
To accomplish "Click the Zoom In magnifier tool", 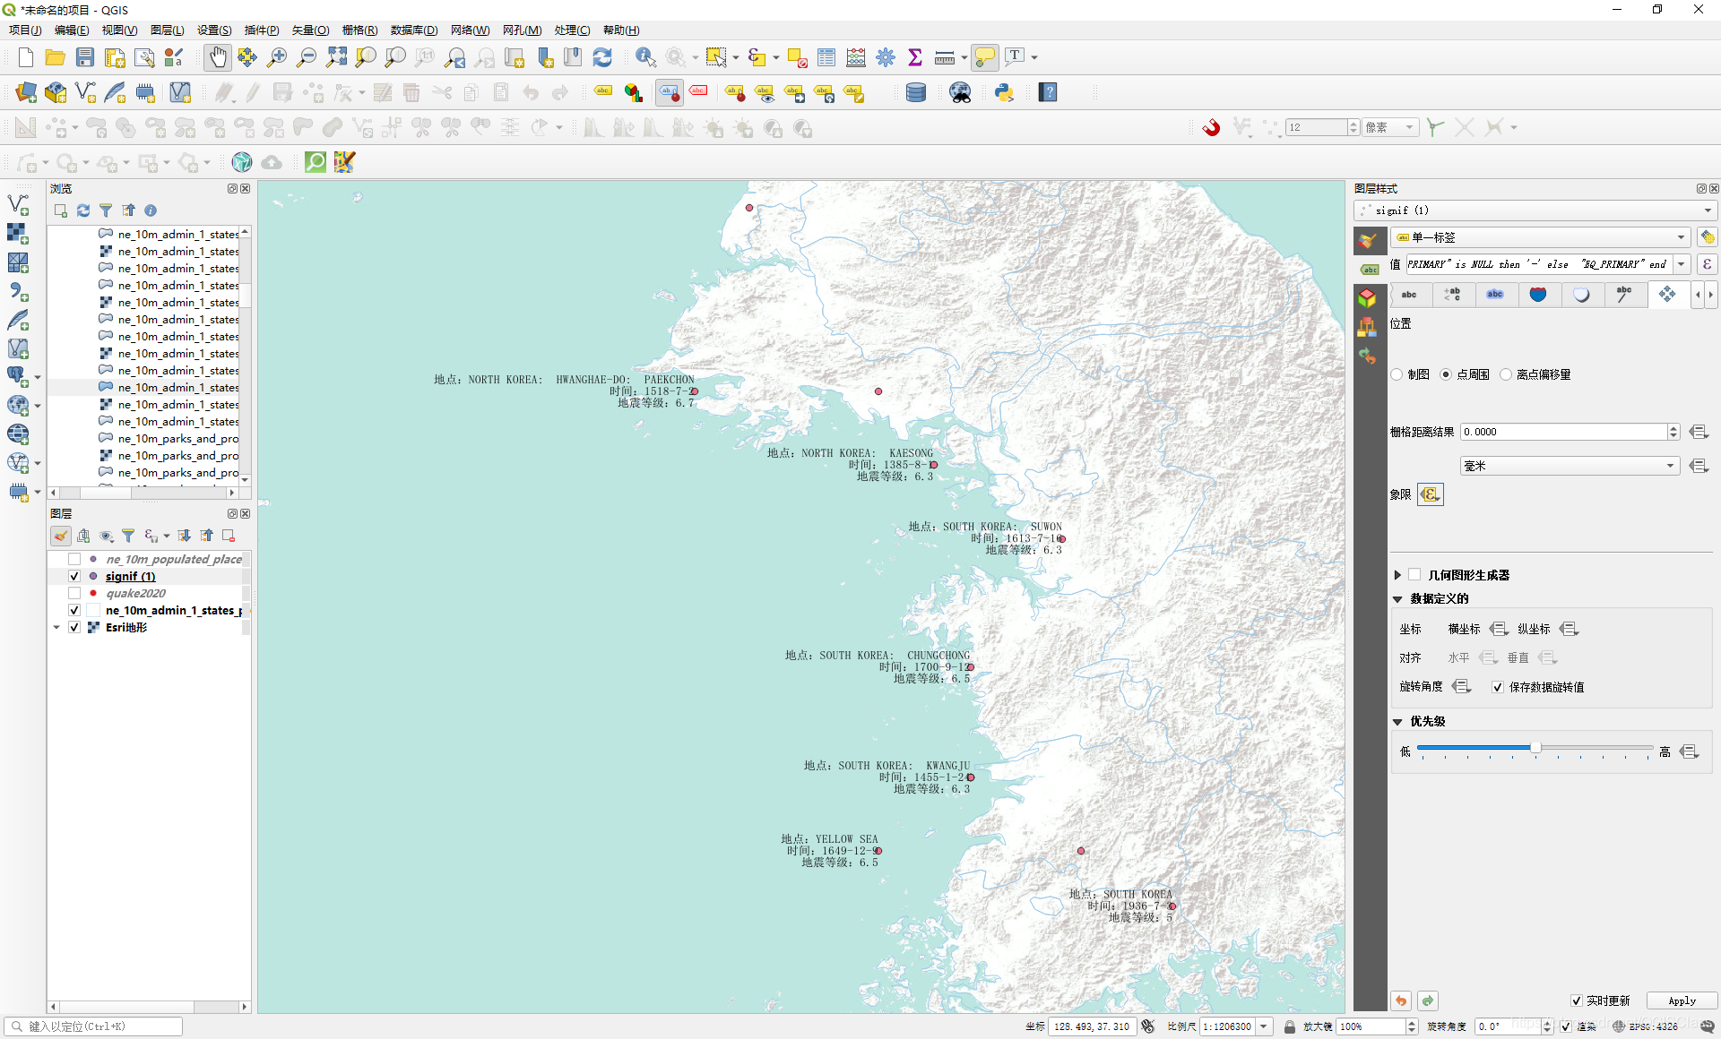I will (277, 57).
